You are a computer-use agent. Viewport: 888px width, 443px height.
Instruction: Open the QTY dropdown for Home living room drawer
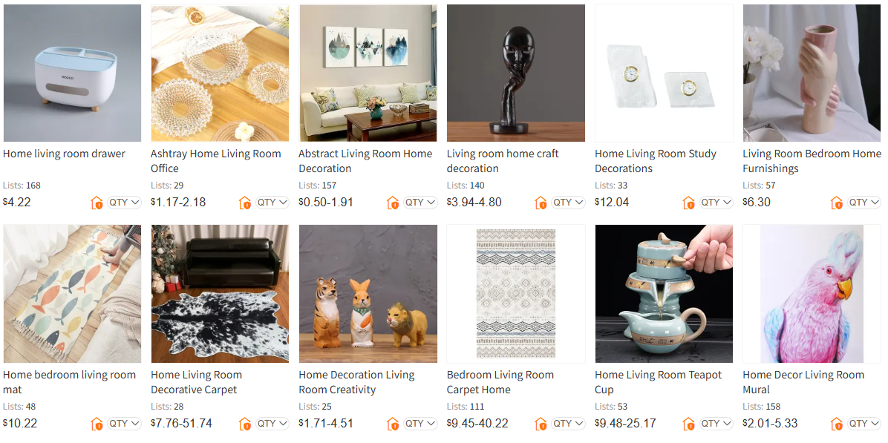[x=124, y=203]
